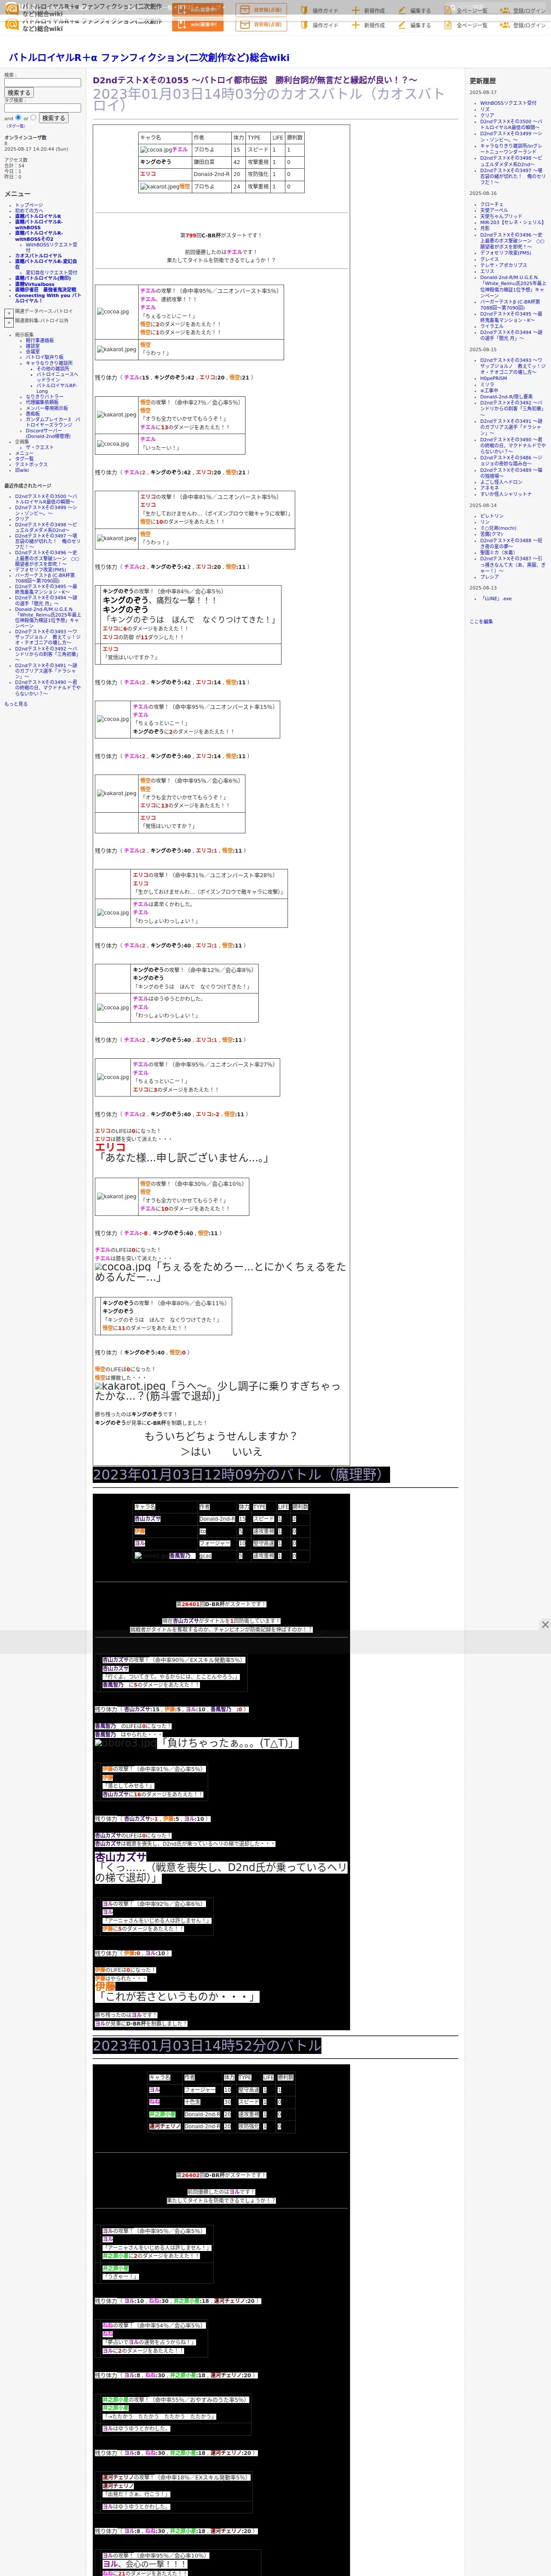Open MIR-203【セレネ・シェリル】 link
The image size is (551, 2576).
coord(512,223)
